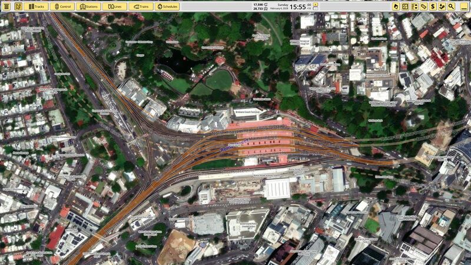Click the gray speed button below +10

point(316,9)
